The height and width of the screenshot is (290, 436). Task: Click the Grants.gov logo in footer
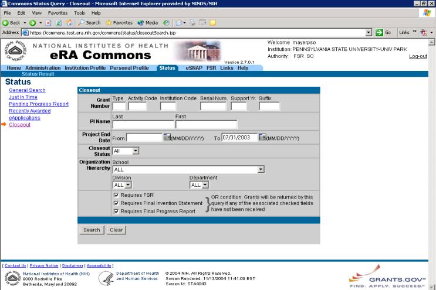tap(387, 277)
